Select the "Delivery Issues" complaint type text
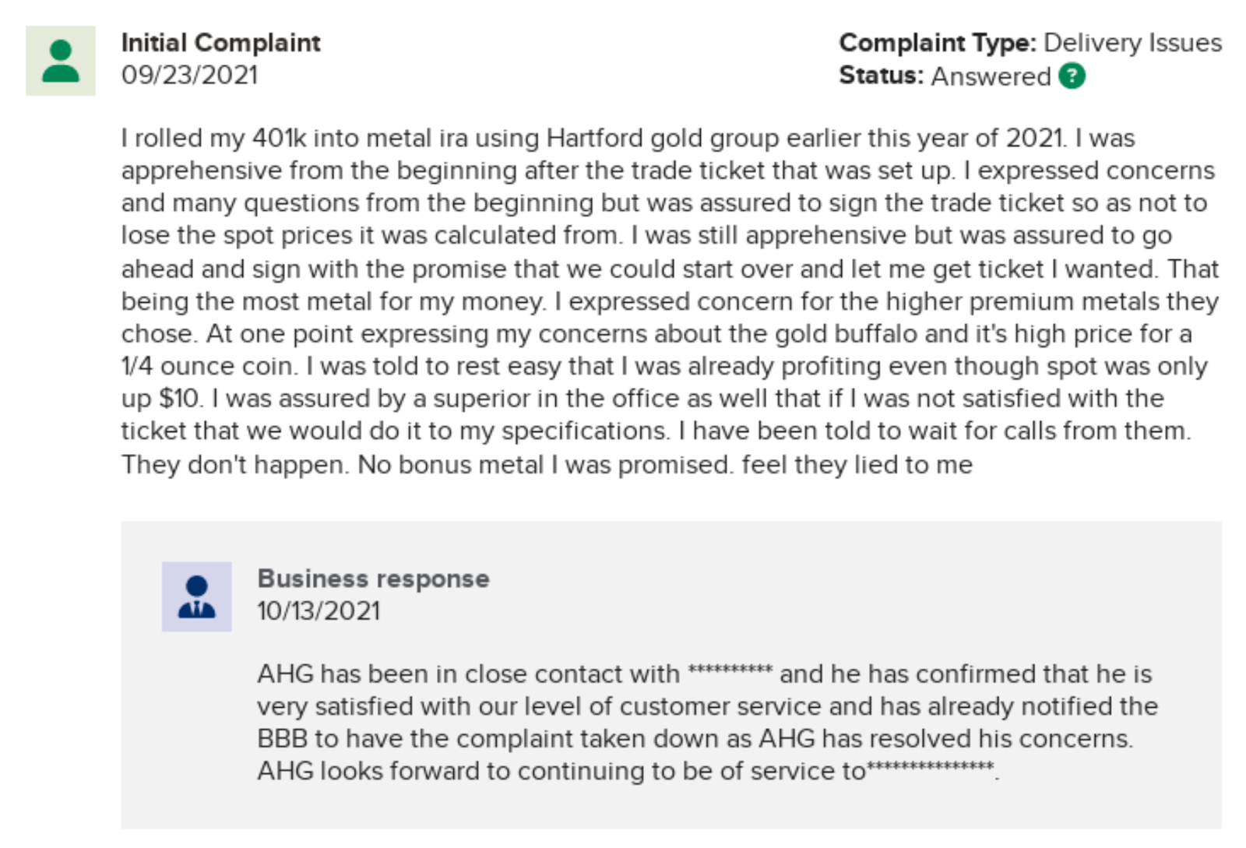The height and width of the screenshot is (848, 1246). [x=1132, y=43]
